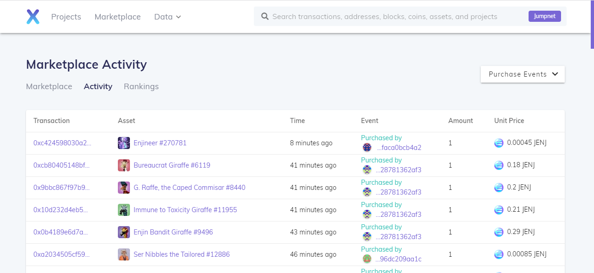This screenshot has height=273, width=594.
Task: Click the '8 minutes ago' time cell
Action: 311,143
